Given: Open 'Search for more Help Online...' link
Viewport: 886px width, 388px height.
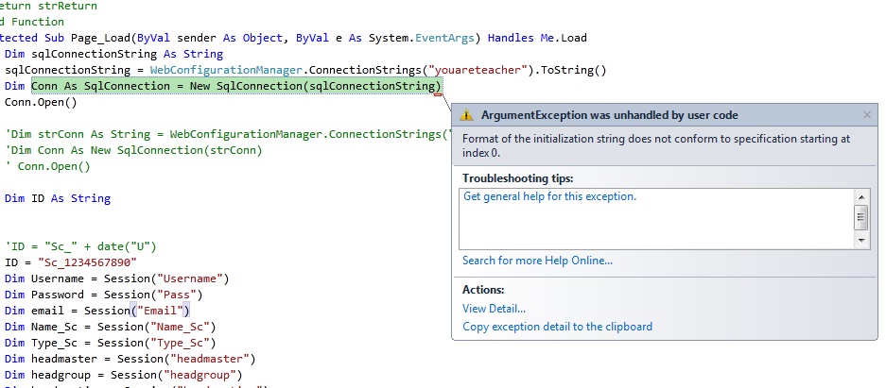Looking at the screenshot, I should pyautogui.click(x=537, y=261).
